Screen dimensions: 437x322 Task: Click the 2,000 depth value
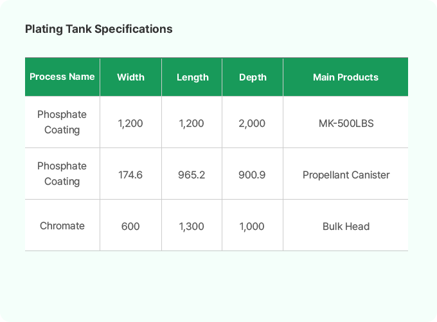[x=252, y=123]
